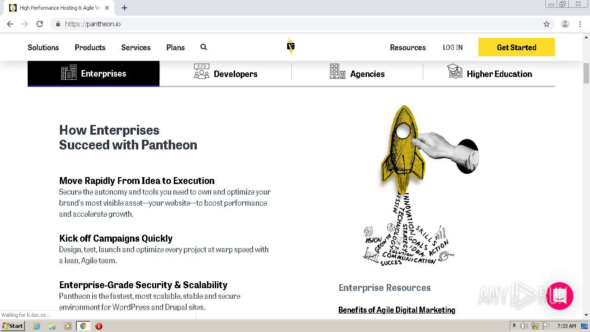Switch to the Agencies tab

click(x=357, y=73)
